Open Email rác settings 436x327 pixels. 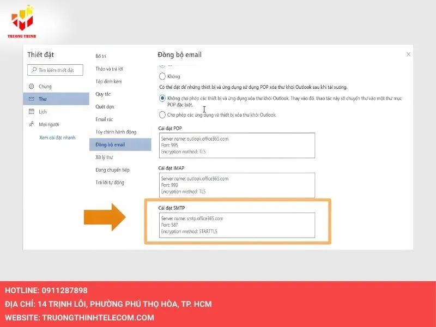point(105,119)
